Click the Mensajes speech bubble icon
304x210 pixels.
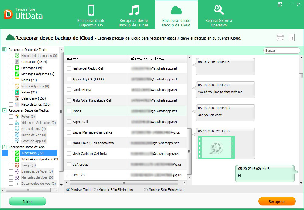tap(17, 68)
